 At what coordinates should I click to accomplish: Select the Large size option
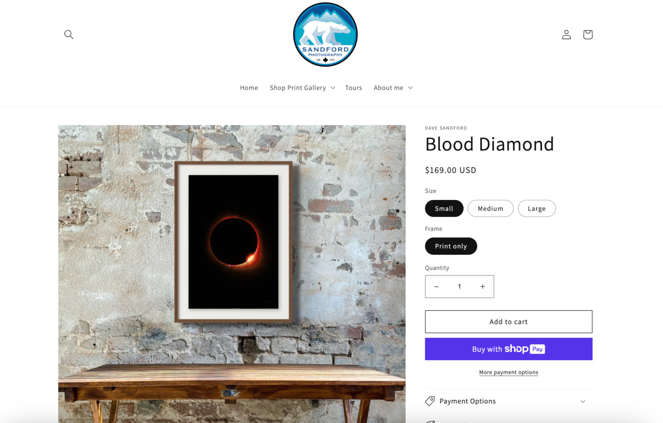click(536, 208)
